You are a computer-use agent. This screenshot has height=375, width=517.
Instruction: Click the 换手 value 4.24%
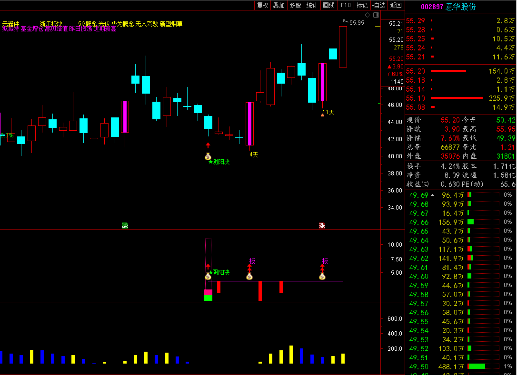click(450, 166)
